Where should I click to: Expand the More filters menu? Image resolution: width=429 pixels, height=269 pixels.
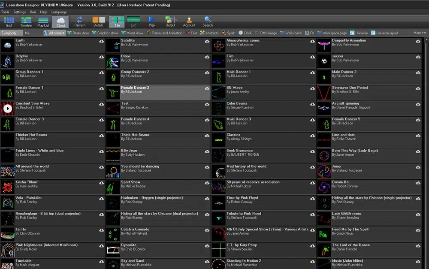[x=419, y=33]
